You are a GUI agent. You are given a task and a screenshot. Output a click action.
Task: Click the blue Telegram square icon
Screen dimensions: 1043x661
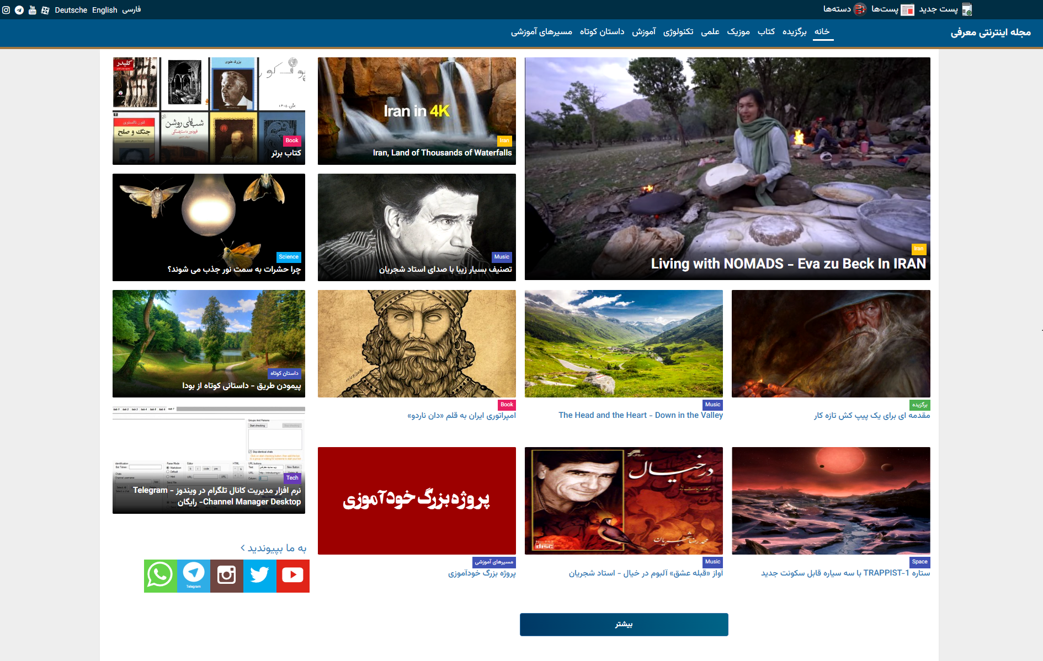click(x=194, y=576)
